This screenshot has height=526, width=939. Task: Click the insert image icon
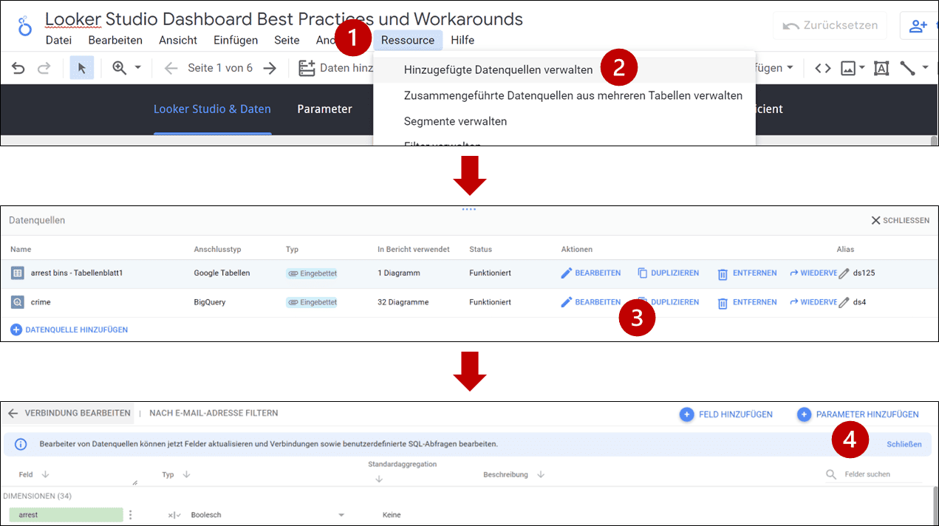[847, 68]
